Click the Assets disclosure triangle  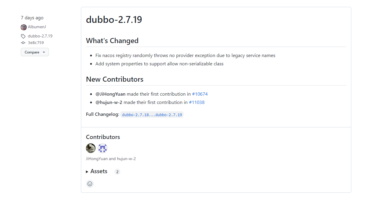87,171
